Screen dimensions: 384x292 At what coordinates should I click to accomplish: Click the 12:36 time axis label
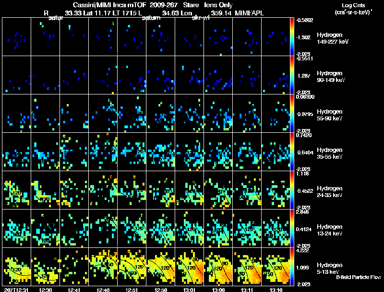(45, 290)
